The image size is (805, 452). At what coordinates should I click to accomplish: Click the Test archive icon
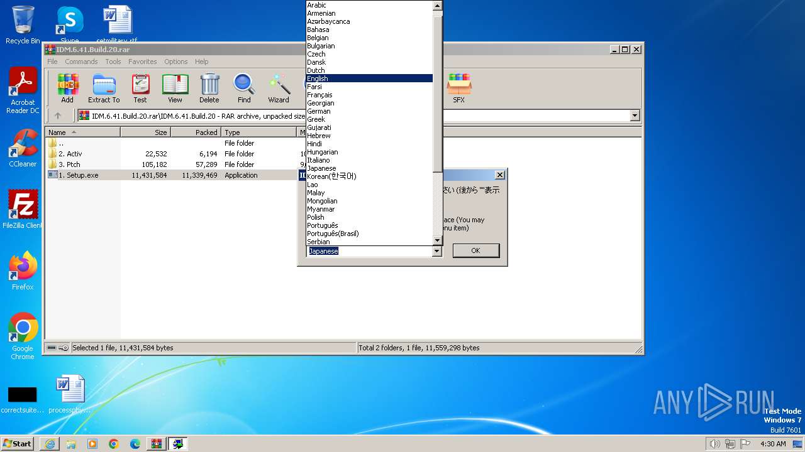140,88
